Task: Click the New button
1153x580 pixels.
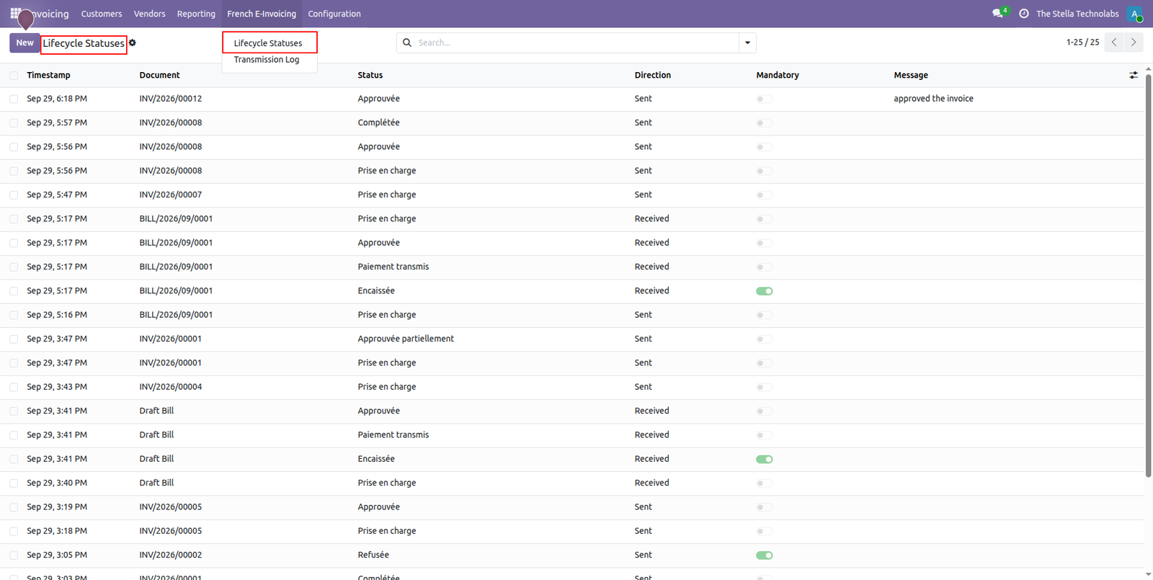Action: pos(25,43)
